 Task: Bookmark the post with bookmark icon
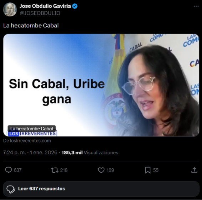147,170
